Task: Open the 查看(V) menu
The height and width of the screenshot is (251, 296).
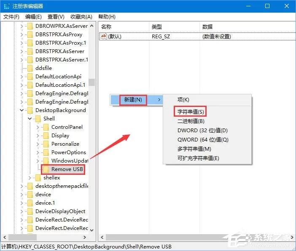Action: [x=56, y=17]
